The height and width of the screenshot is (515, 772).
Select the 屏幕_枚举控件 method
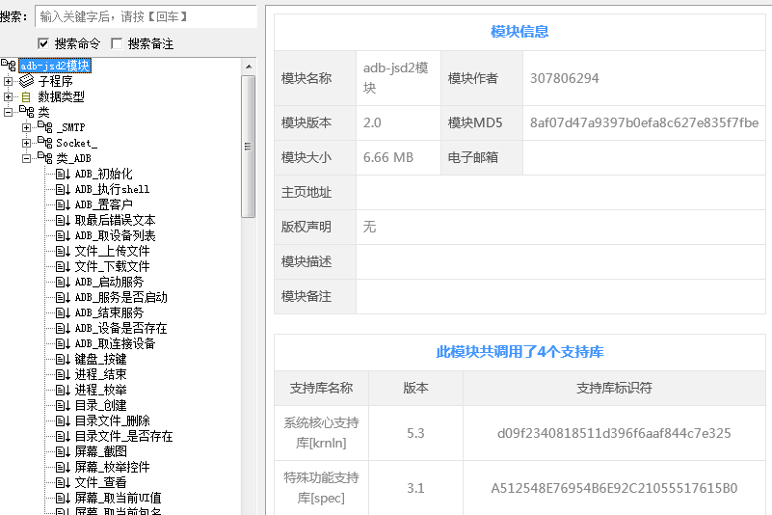(112, 467)
